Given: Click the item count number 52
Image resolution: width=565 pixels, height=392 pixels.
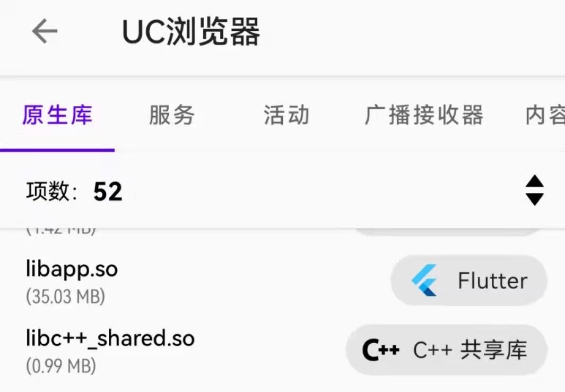Looking at the screenshot, I should [108, 191].
